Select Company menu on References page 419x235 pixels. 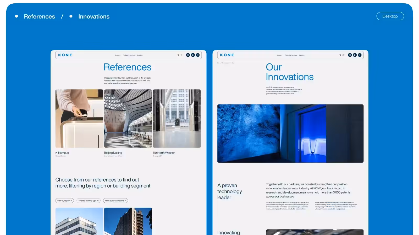[x=118, y=55]
